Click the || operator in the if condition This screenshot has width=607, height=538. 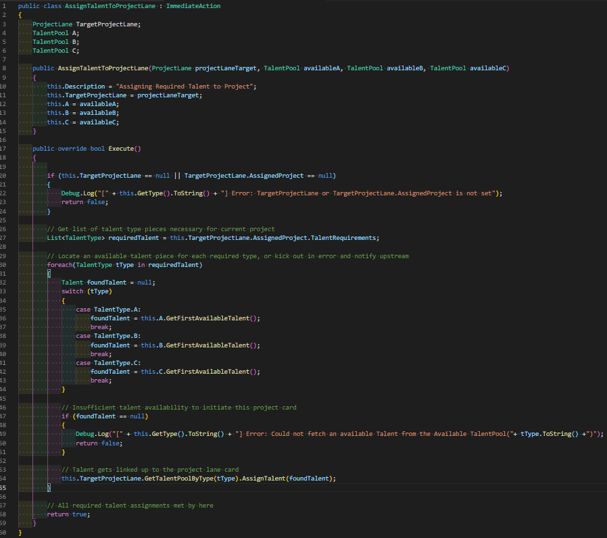click(177, 176)
